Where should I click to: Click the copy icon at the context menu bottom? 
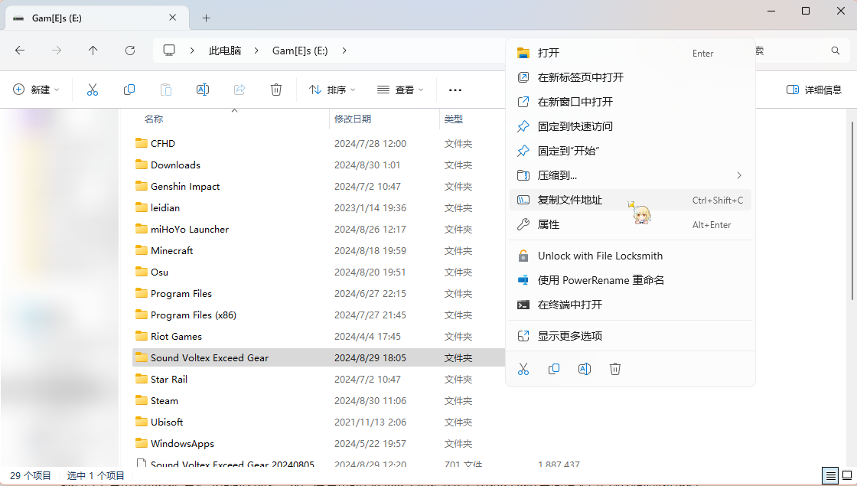pyautogui.click(x=554, y=369)
